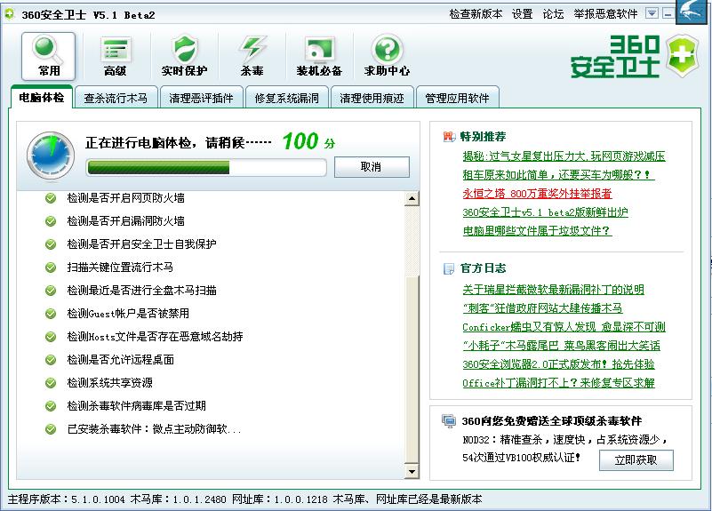Switch to 清理使用痕迹 tab
The image size is (712, 511).
372,98
